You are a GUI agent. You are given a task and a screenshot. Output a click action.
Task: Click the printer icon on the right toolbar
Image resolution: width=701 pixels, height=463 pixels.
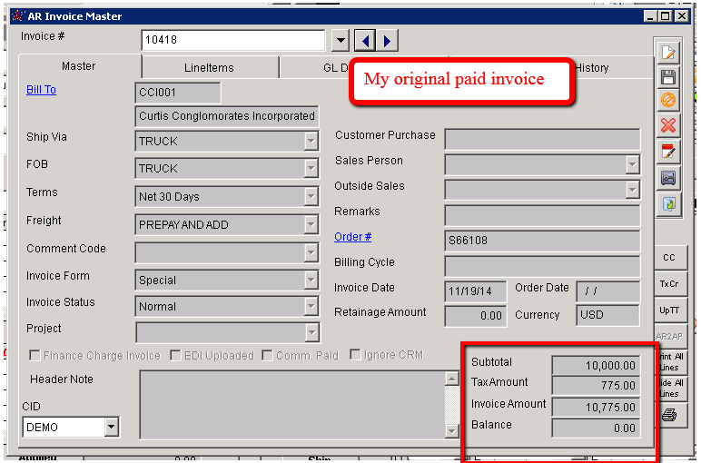668,415
